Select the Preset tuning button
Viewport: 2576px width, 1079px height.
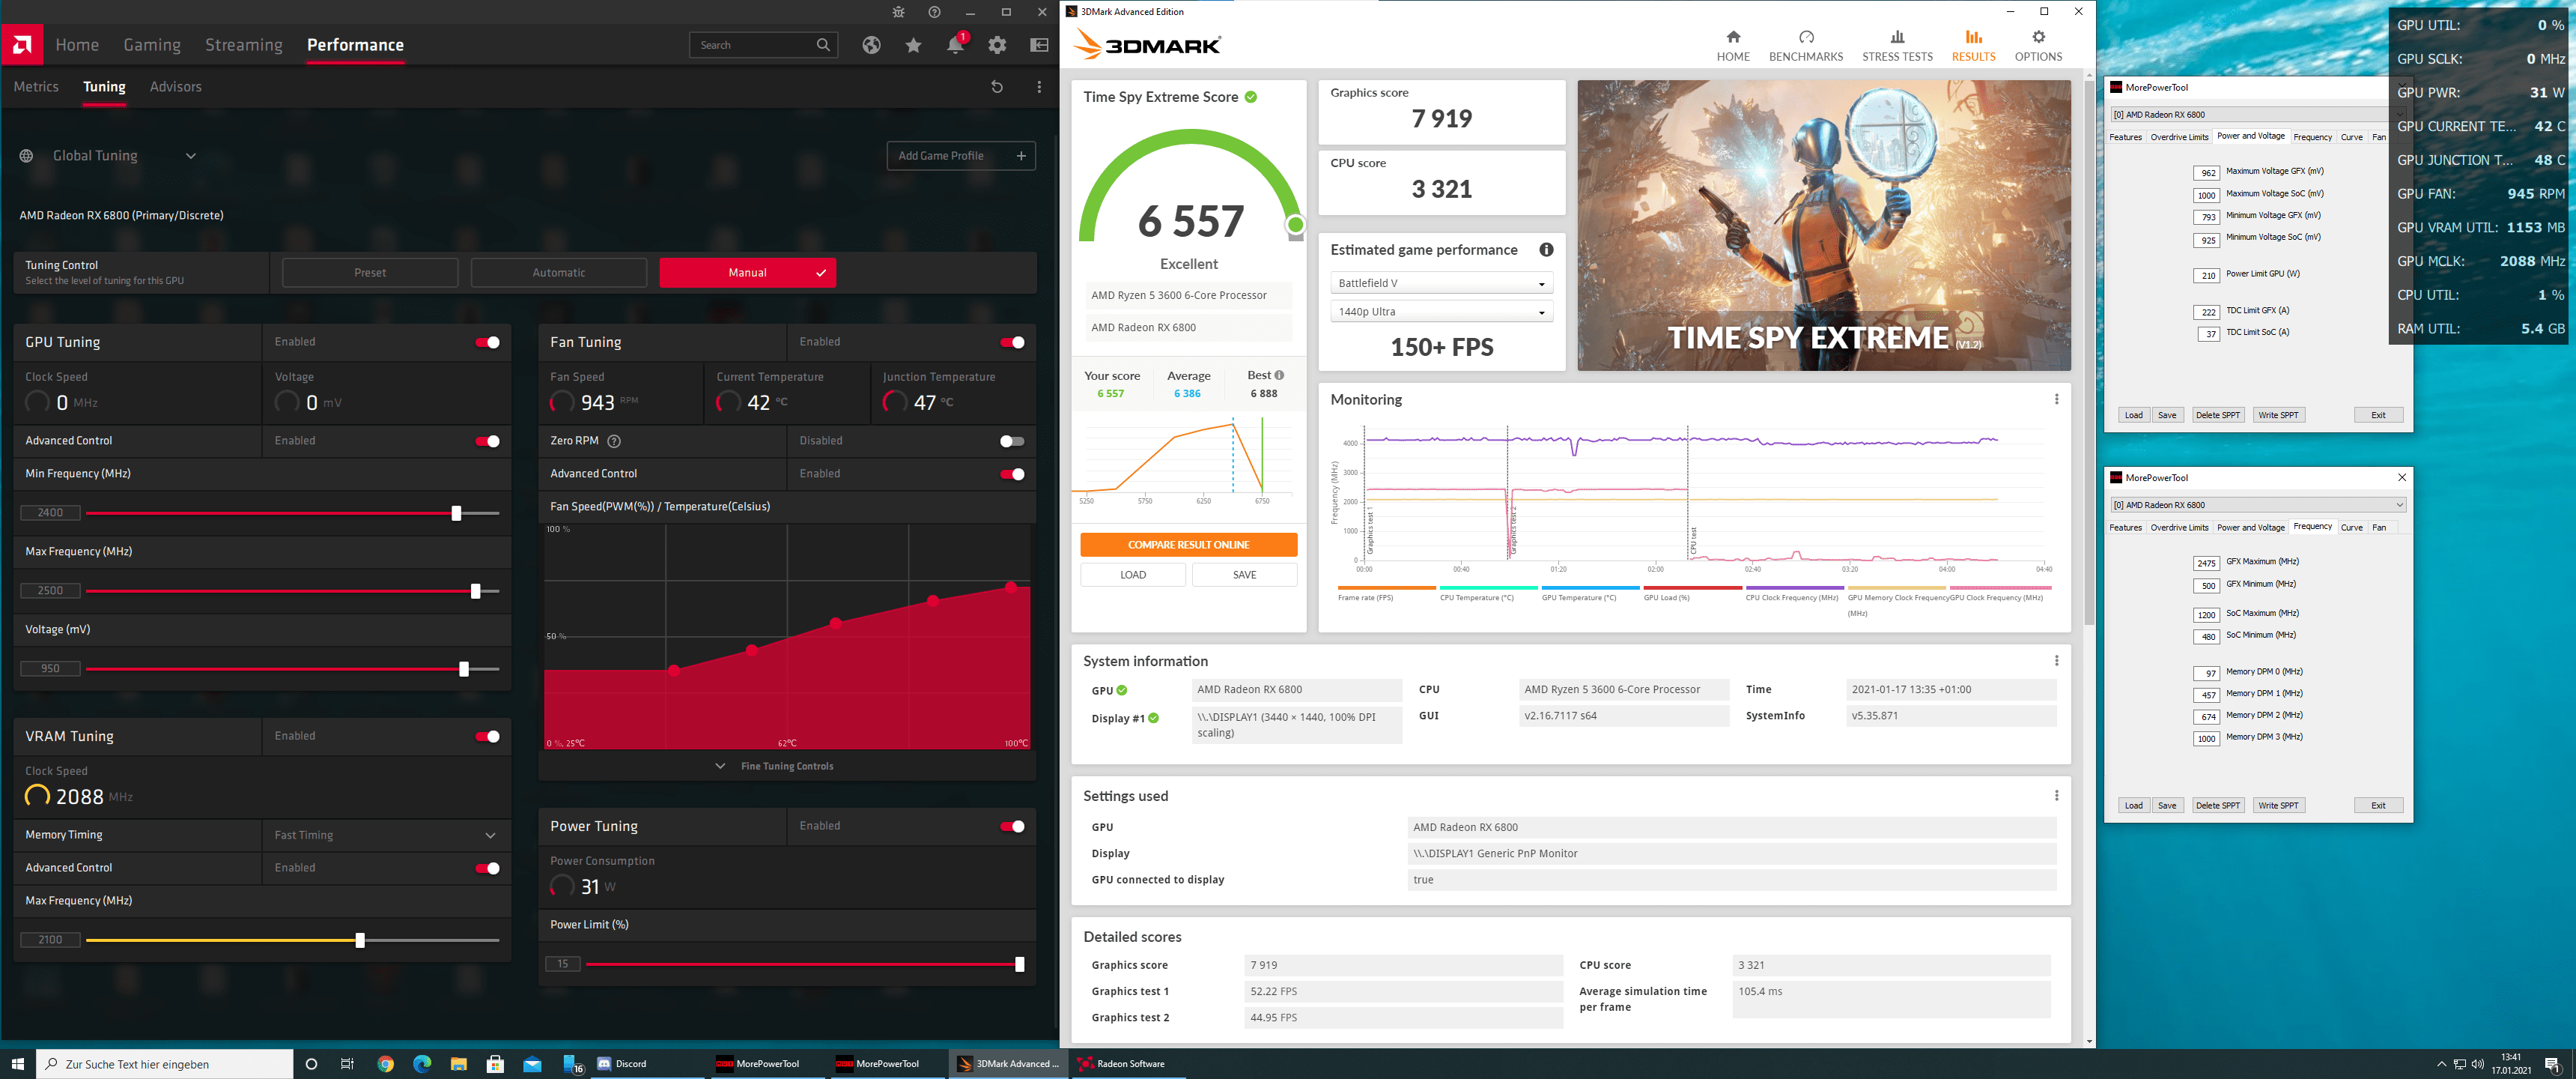[370, 272]
